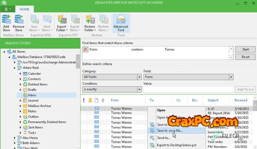
Task: Sort messages by the Subject column header
Action: (x=213, y=100)
